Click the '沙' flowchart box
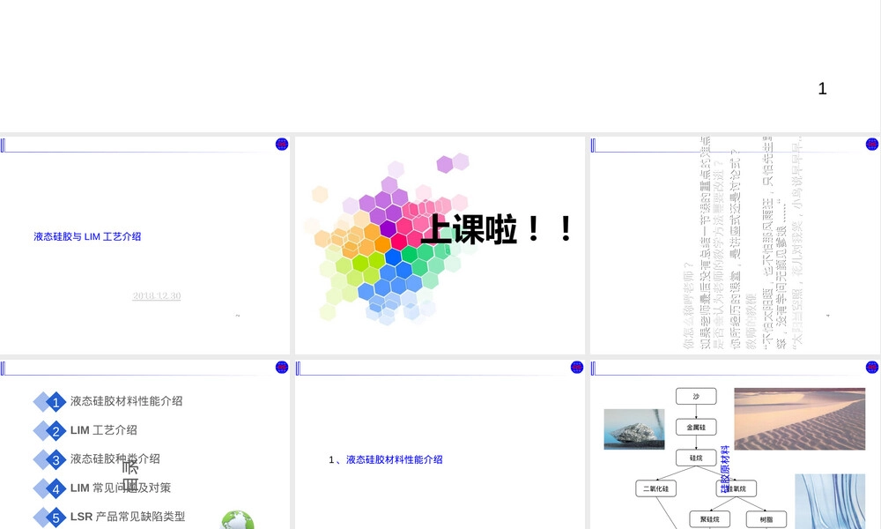The height and width of the screenshot is (529, 881). coord(696,397)
